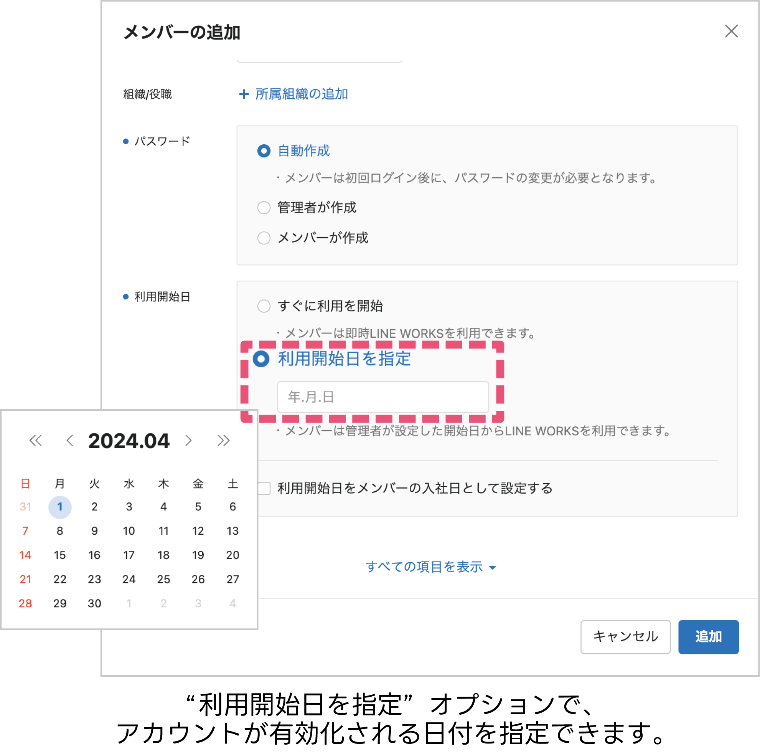Viewport: 760px width, 755px height.
Task: Open 所属組織の追加 link
Action: coord(301,94)
